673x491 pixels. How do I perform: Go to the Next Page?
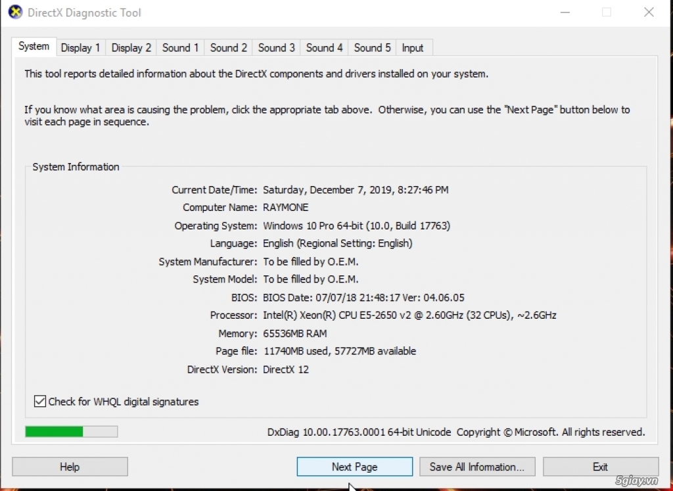click(354, 467)
